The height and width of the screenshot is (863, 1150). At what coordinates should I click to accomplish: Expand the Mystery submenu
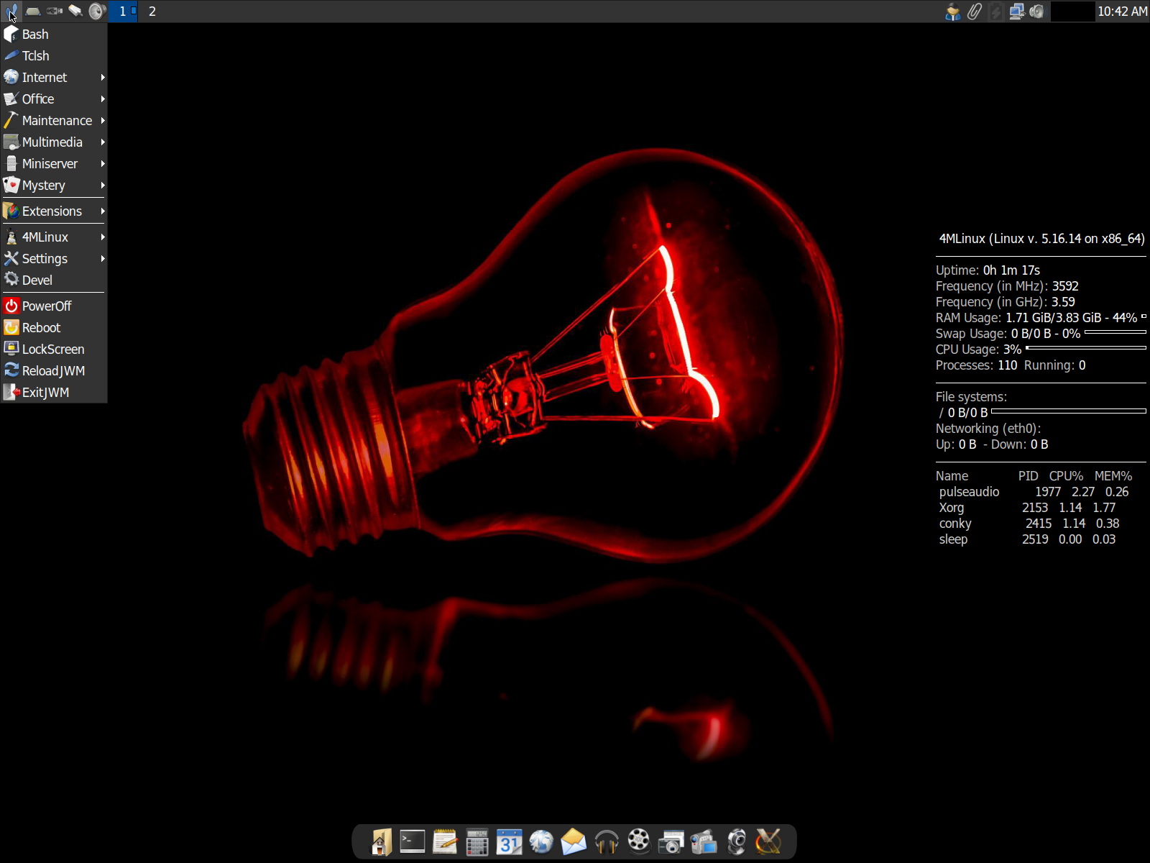pos(54,185)
